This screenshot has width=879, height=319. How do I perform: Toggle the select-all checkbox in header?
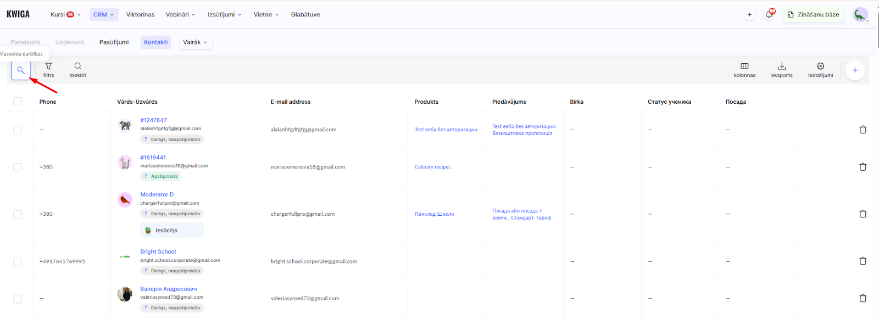(x=18, y=102)
